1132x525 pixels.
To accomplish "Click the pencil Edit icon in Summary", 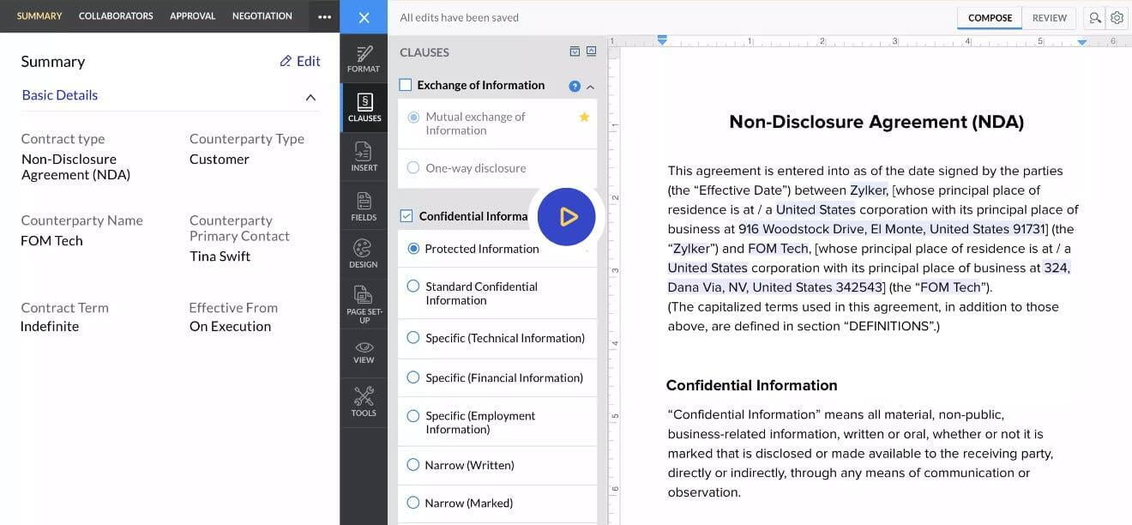I will (286, 61).
